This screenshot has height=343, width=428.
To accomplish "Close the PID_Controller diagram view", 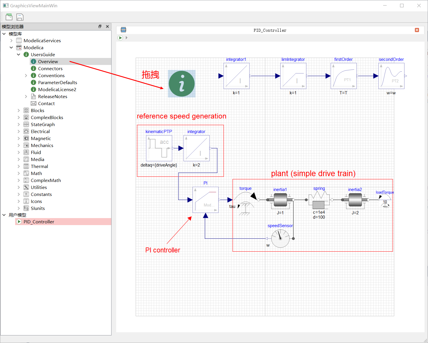I will [x=417, y=30].
